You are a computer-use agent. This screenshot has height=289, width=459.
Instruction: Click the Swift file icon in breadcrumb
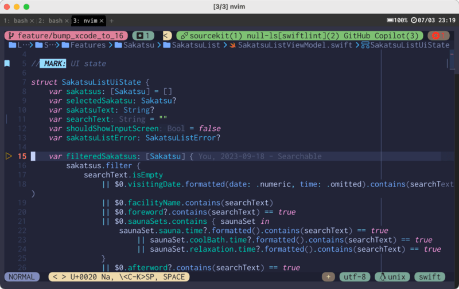[233, 45]
